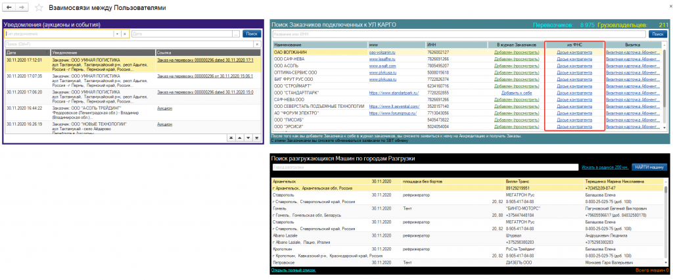Image resolution: width=673 pixels, height=280 pixels.
Task: Click the Искать в радиусе 200 км link
Action: 605,167
